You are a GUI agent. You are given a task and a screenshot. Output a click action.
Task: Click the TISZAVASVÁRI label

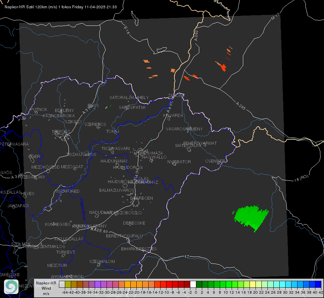point(116,148)
